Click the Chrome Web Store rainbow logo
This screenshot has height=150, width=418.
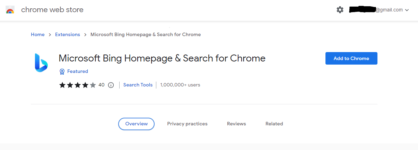tap(10, 10)
